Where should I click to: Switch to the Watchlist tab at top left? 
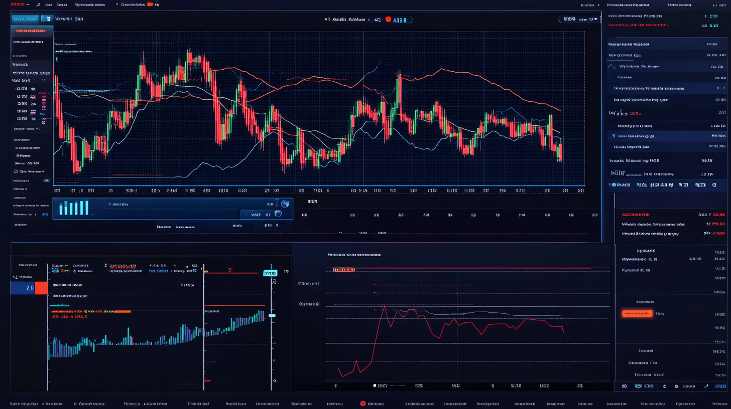[x=63, y=19]
